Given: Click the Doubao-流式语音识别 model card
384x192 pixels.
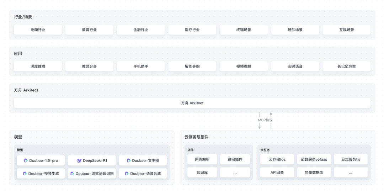Looking at the screenshot, I should (x=92, y=174).
